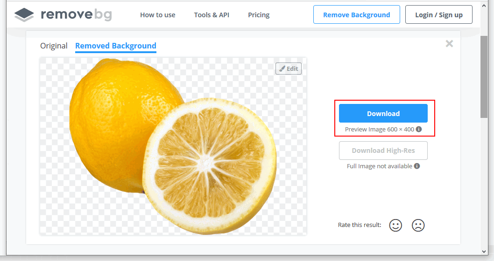Viewport: 494px width, 261px height.
Task: Click Login / Sign up button
Action: coord(438,15)
